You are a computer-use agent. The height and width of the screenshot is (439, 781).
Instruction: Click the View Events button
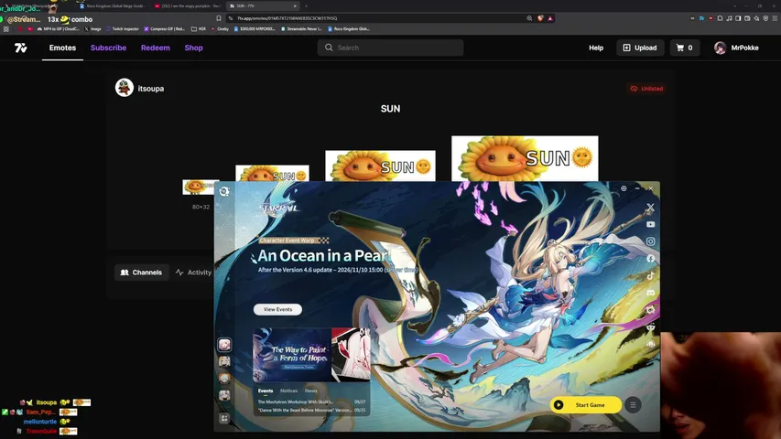point(277,309)
